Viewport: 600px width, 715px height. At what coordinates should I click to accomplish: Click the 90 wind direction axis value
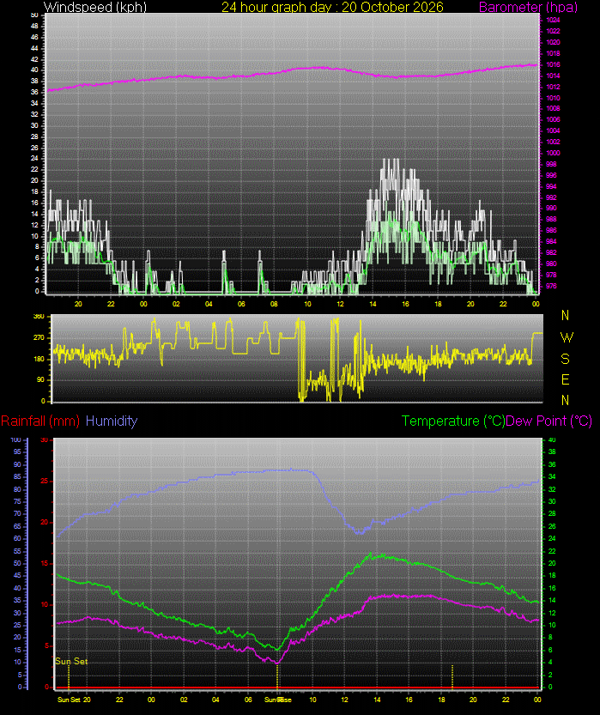[x=41, y=379]
